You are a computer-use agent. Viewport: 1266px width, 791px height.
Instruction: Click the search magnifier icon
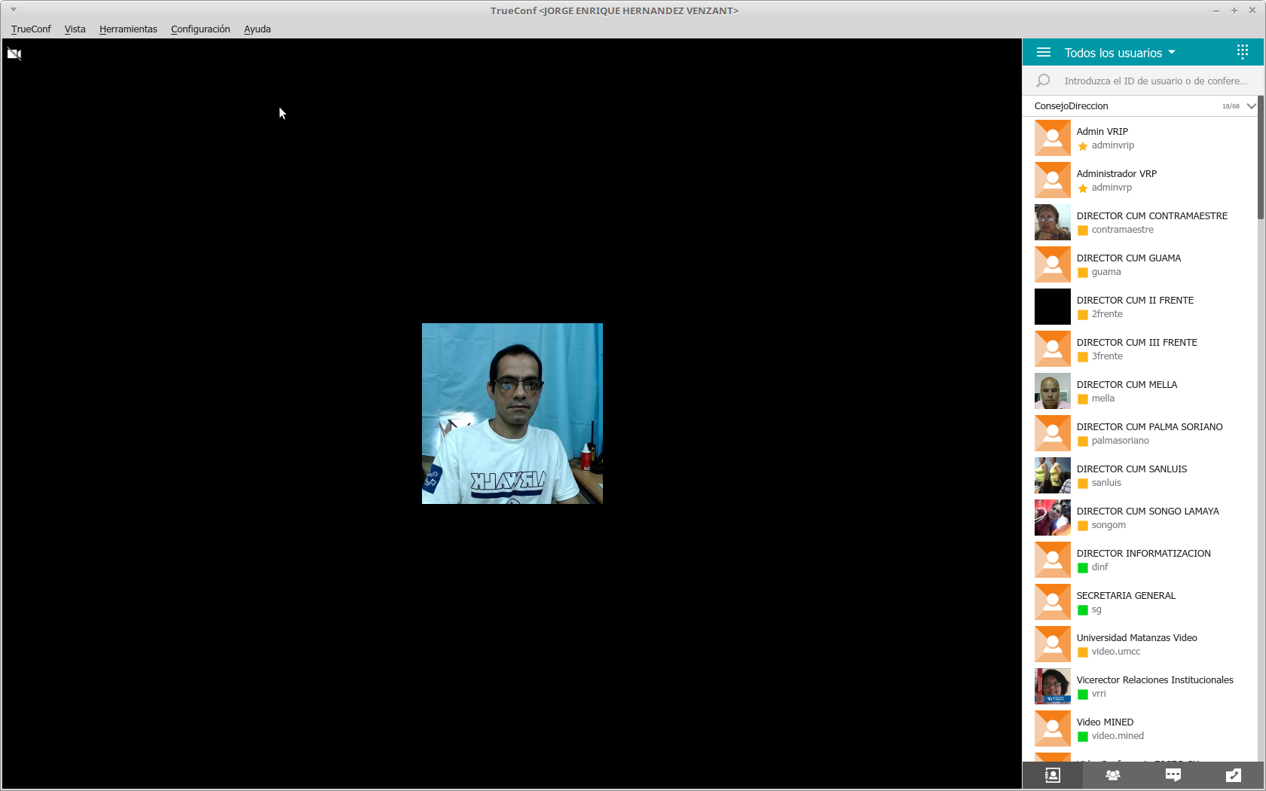tap(1043, 81)
